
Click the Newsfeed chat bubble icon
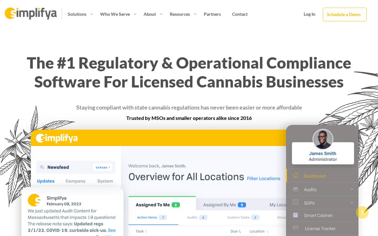(x=42, y=167)
